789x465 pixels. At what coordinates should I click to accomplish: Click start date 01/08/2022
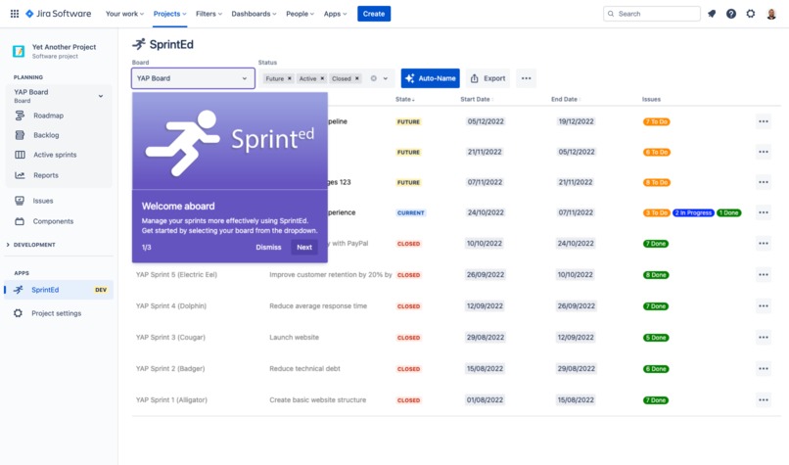pyautogui.click(x=485, y=399)
